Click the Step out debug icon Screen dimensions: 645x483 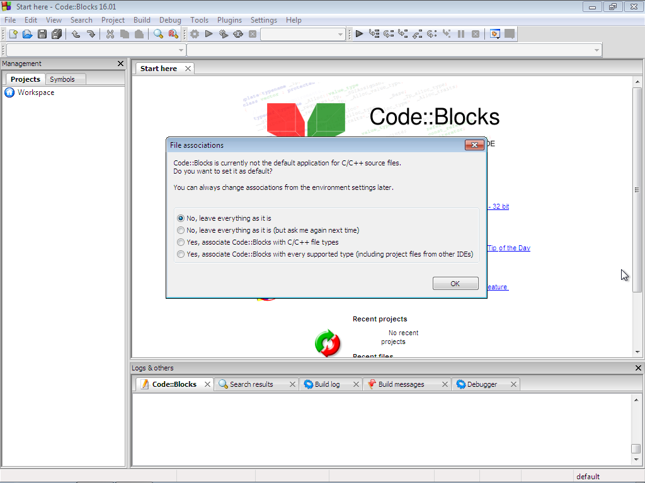pos(418,34)
